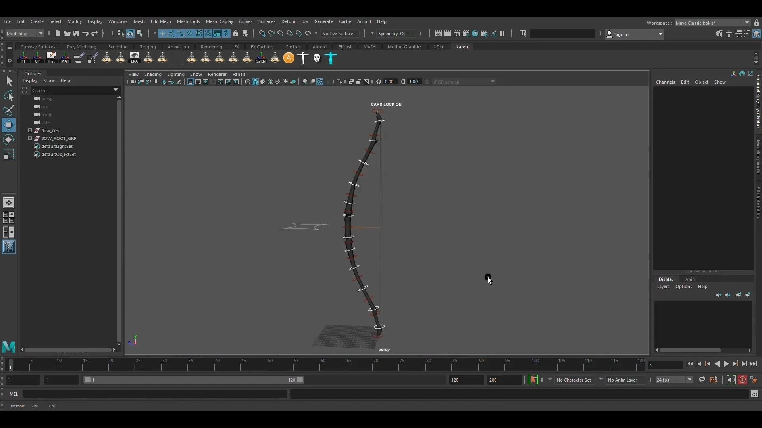The height and width of the screenshot is (428, 762).
Task: Select the Lasso select tool
Action: pos(8,96)
